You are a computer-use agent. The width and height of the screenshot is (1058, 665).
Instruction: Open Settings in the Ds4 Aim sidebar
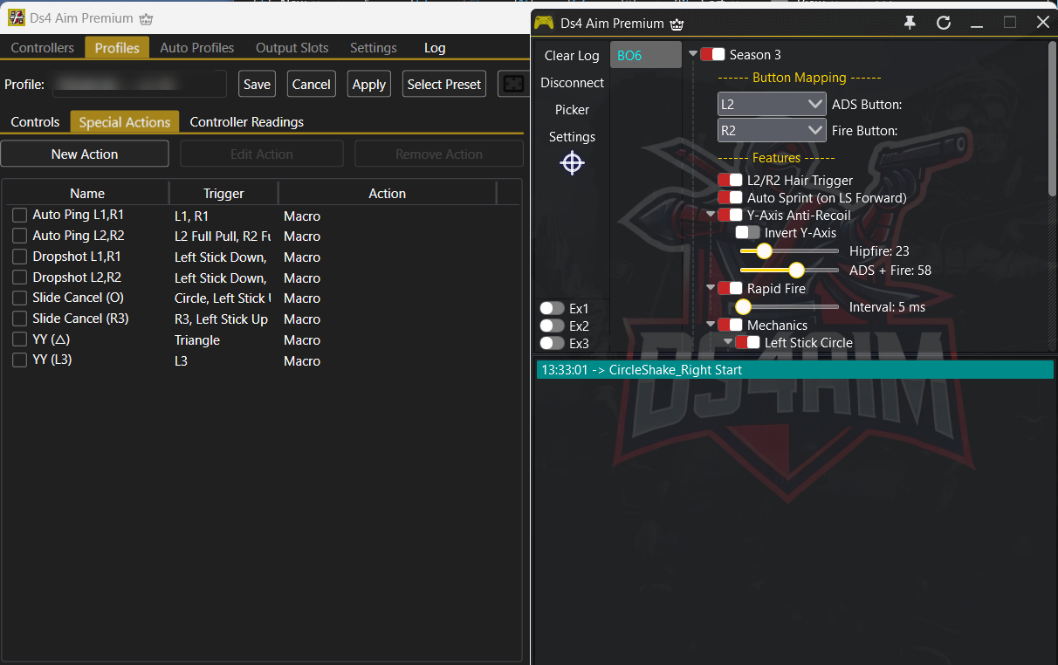pos(572,136)
